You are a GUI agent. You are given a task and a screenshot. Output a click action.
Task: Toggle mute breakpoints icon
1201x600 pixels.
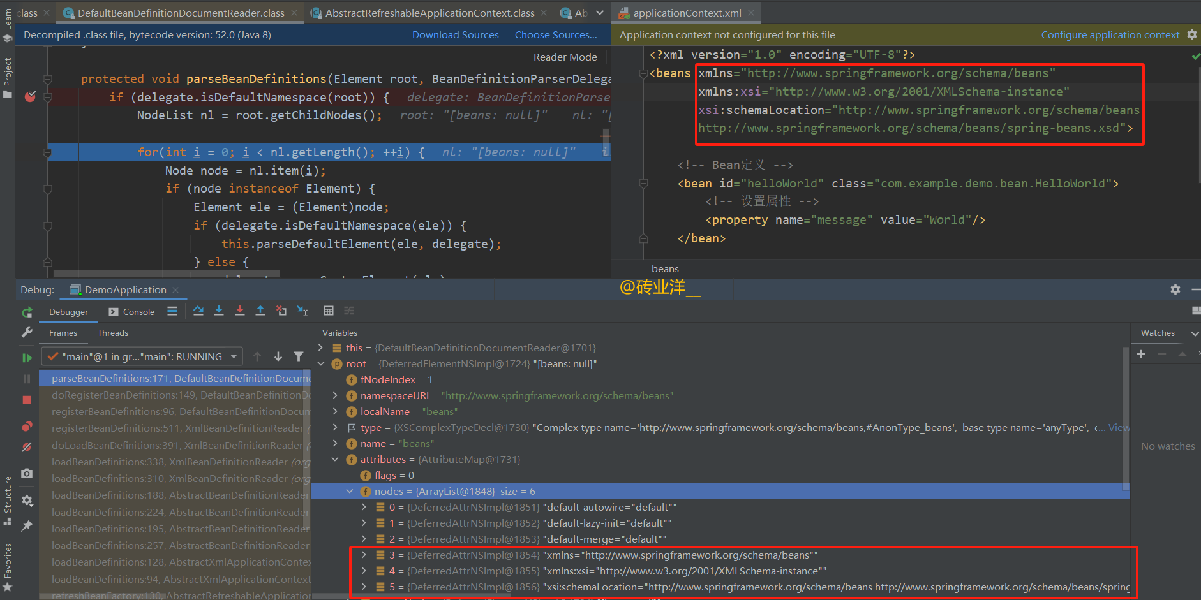click(27, 447)
